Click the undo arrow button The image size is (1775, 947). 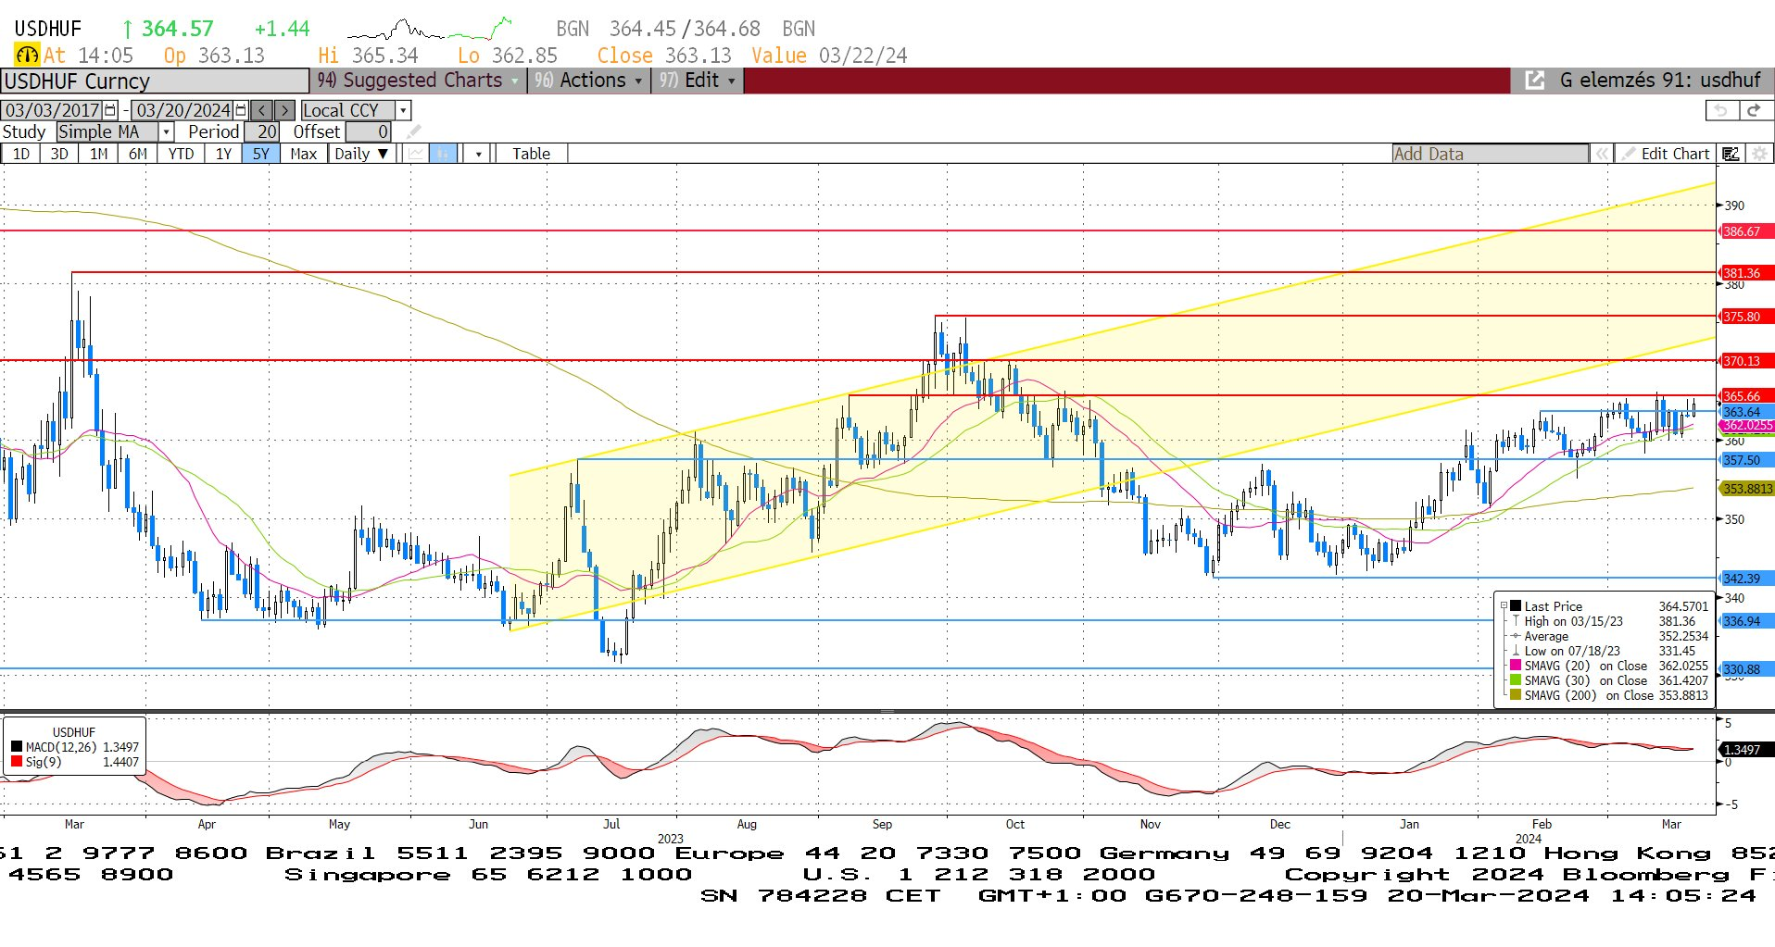(x=1721, y=110)
